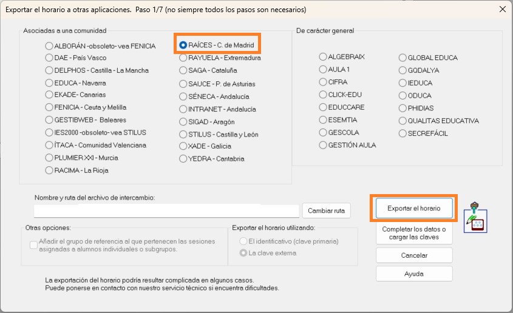Close the export dialog window
513x313 pixels.
click(503, 9)
